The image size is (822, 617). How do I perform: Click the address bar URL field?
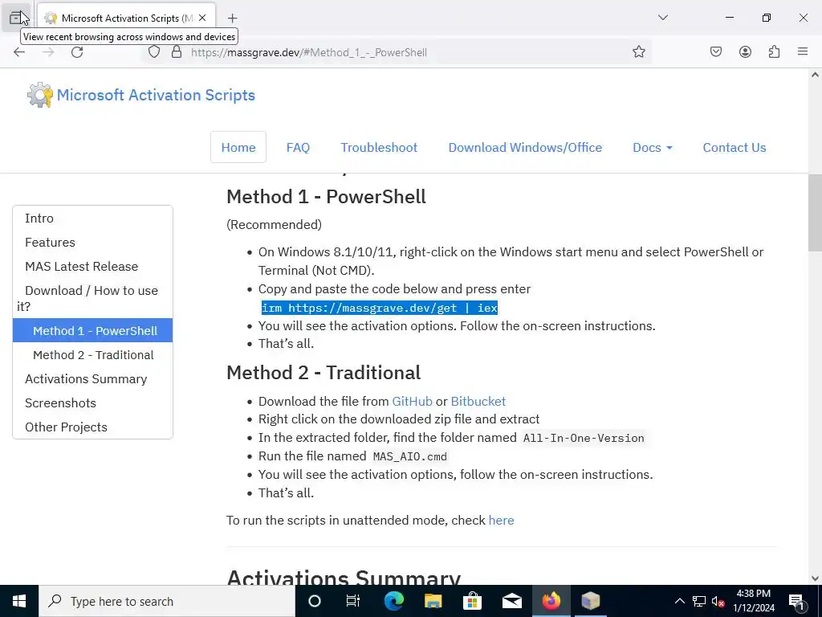pos(398,52)
